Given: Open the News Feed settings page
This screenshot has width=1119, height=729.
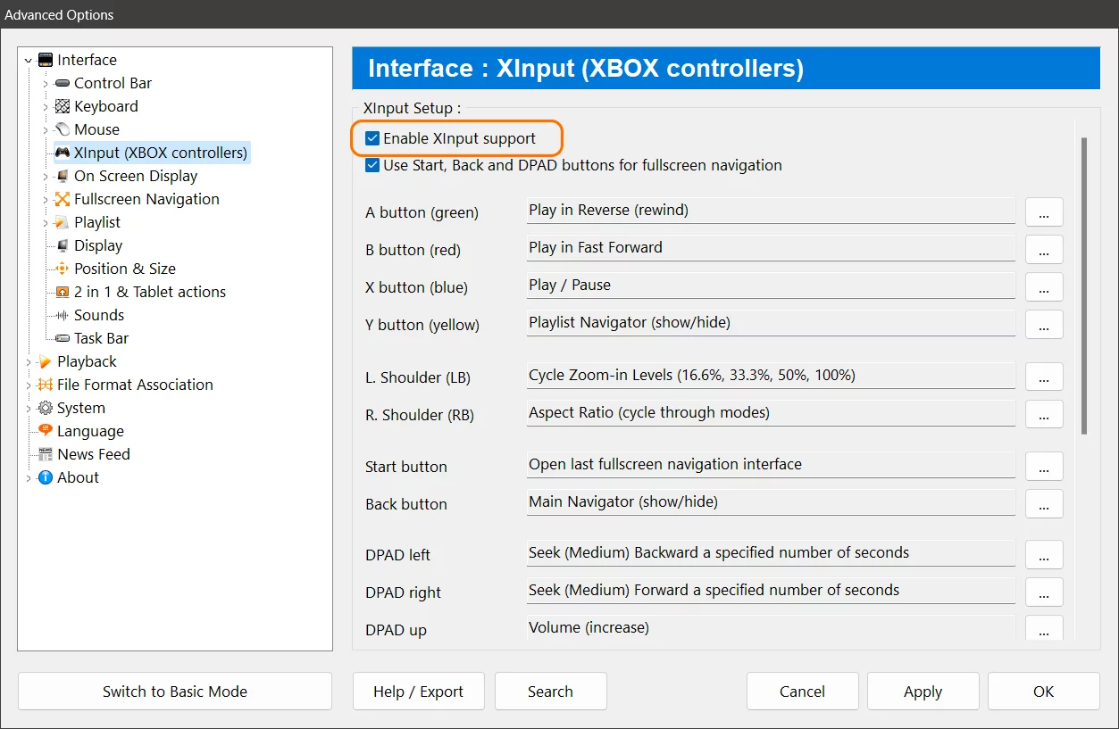Looking at the screenshot, I should [x=94, y=454].
